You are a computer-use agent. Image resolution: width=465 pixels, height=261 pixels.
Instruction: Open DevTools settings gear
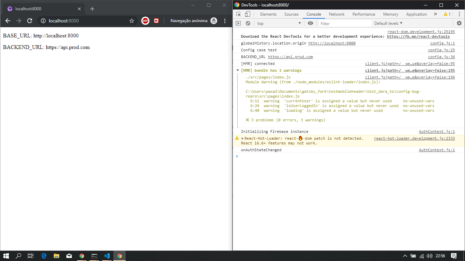coord(459,23)
